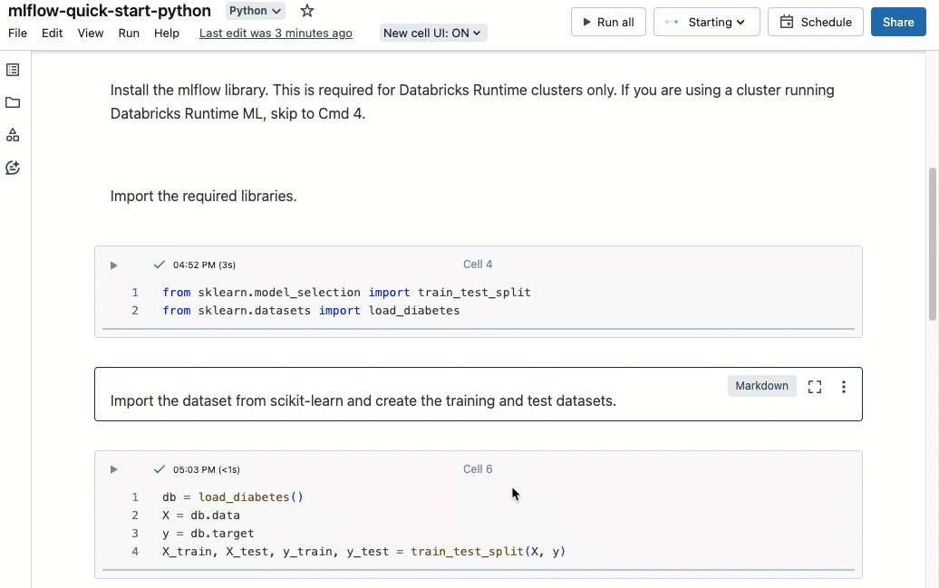
Task: Open the View menu
Action: click(x=91, y=33)
